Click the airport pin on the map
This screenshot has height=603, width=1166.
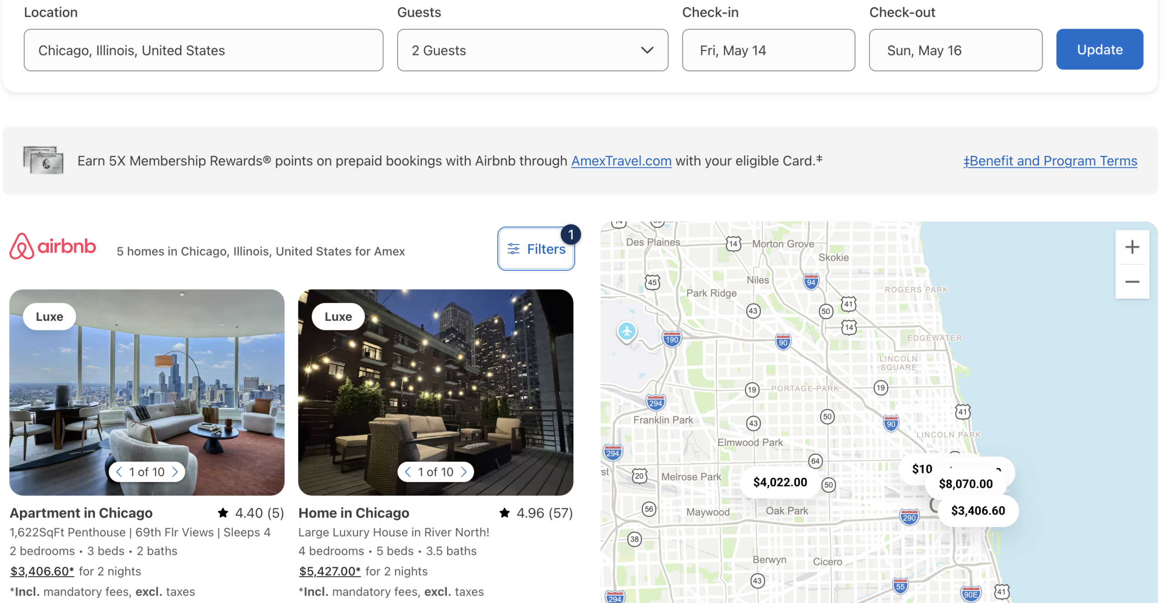627,332
